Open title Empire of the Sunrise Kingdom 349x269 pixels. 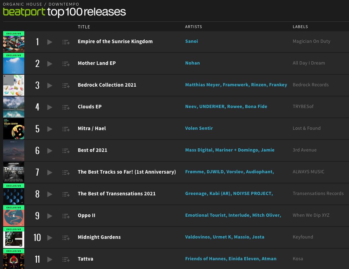pyautogui.click(x=115, y=41)
